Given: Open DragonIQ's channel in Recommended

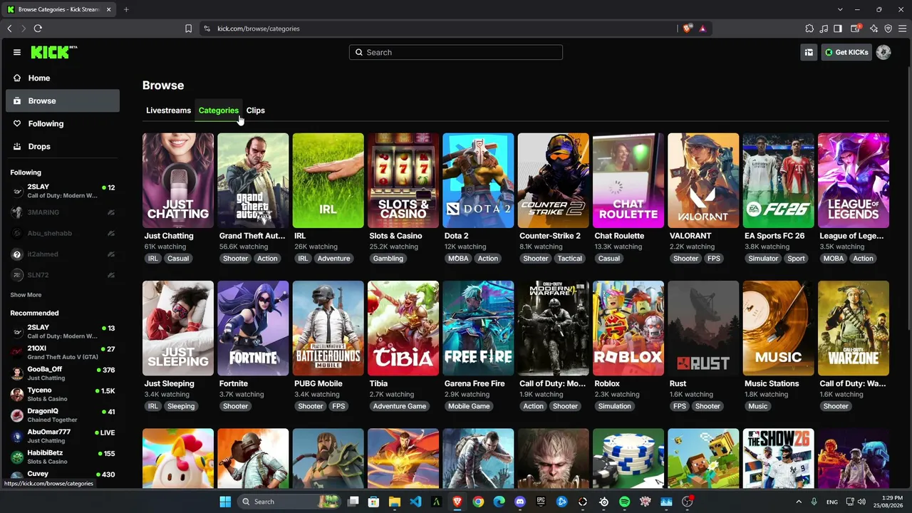Looking at the screenshot, I should pyautogui.click(x=63, y=415).
